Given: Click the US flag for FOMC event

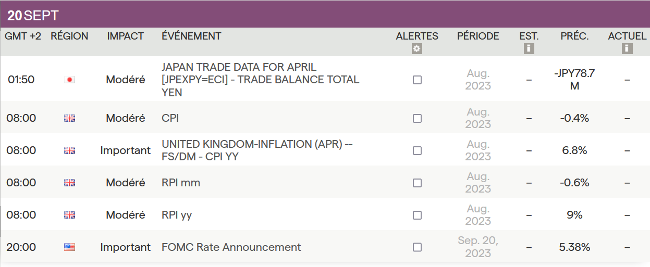Looking at the screenshot, I should (69, 247).
